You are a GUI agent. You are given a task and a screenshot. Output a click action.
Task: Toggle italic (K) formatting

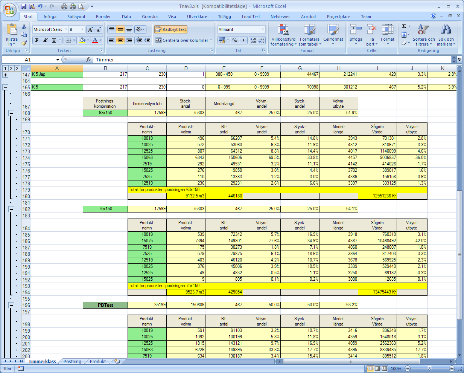pos(45,40)
